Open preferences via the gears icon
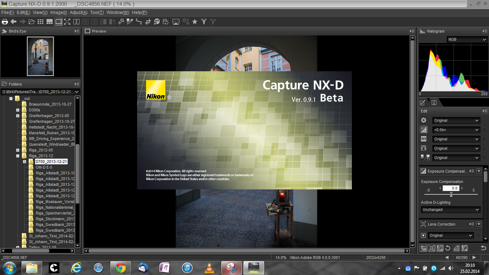The image size is (489, 275). [x=186, y=22]
